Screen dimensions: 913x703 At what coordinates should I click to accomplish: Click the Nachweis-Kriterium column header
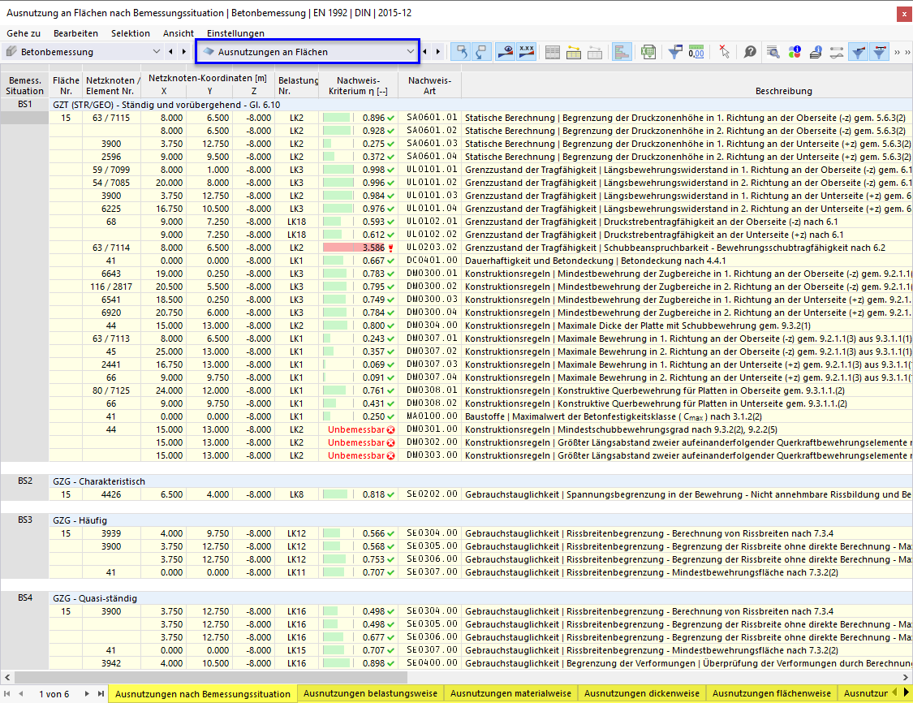[358, 85]
